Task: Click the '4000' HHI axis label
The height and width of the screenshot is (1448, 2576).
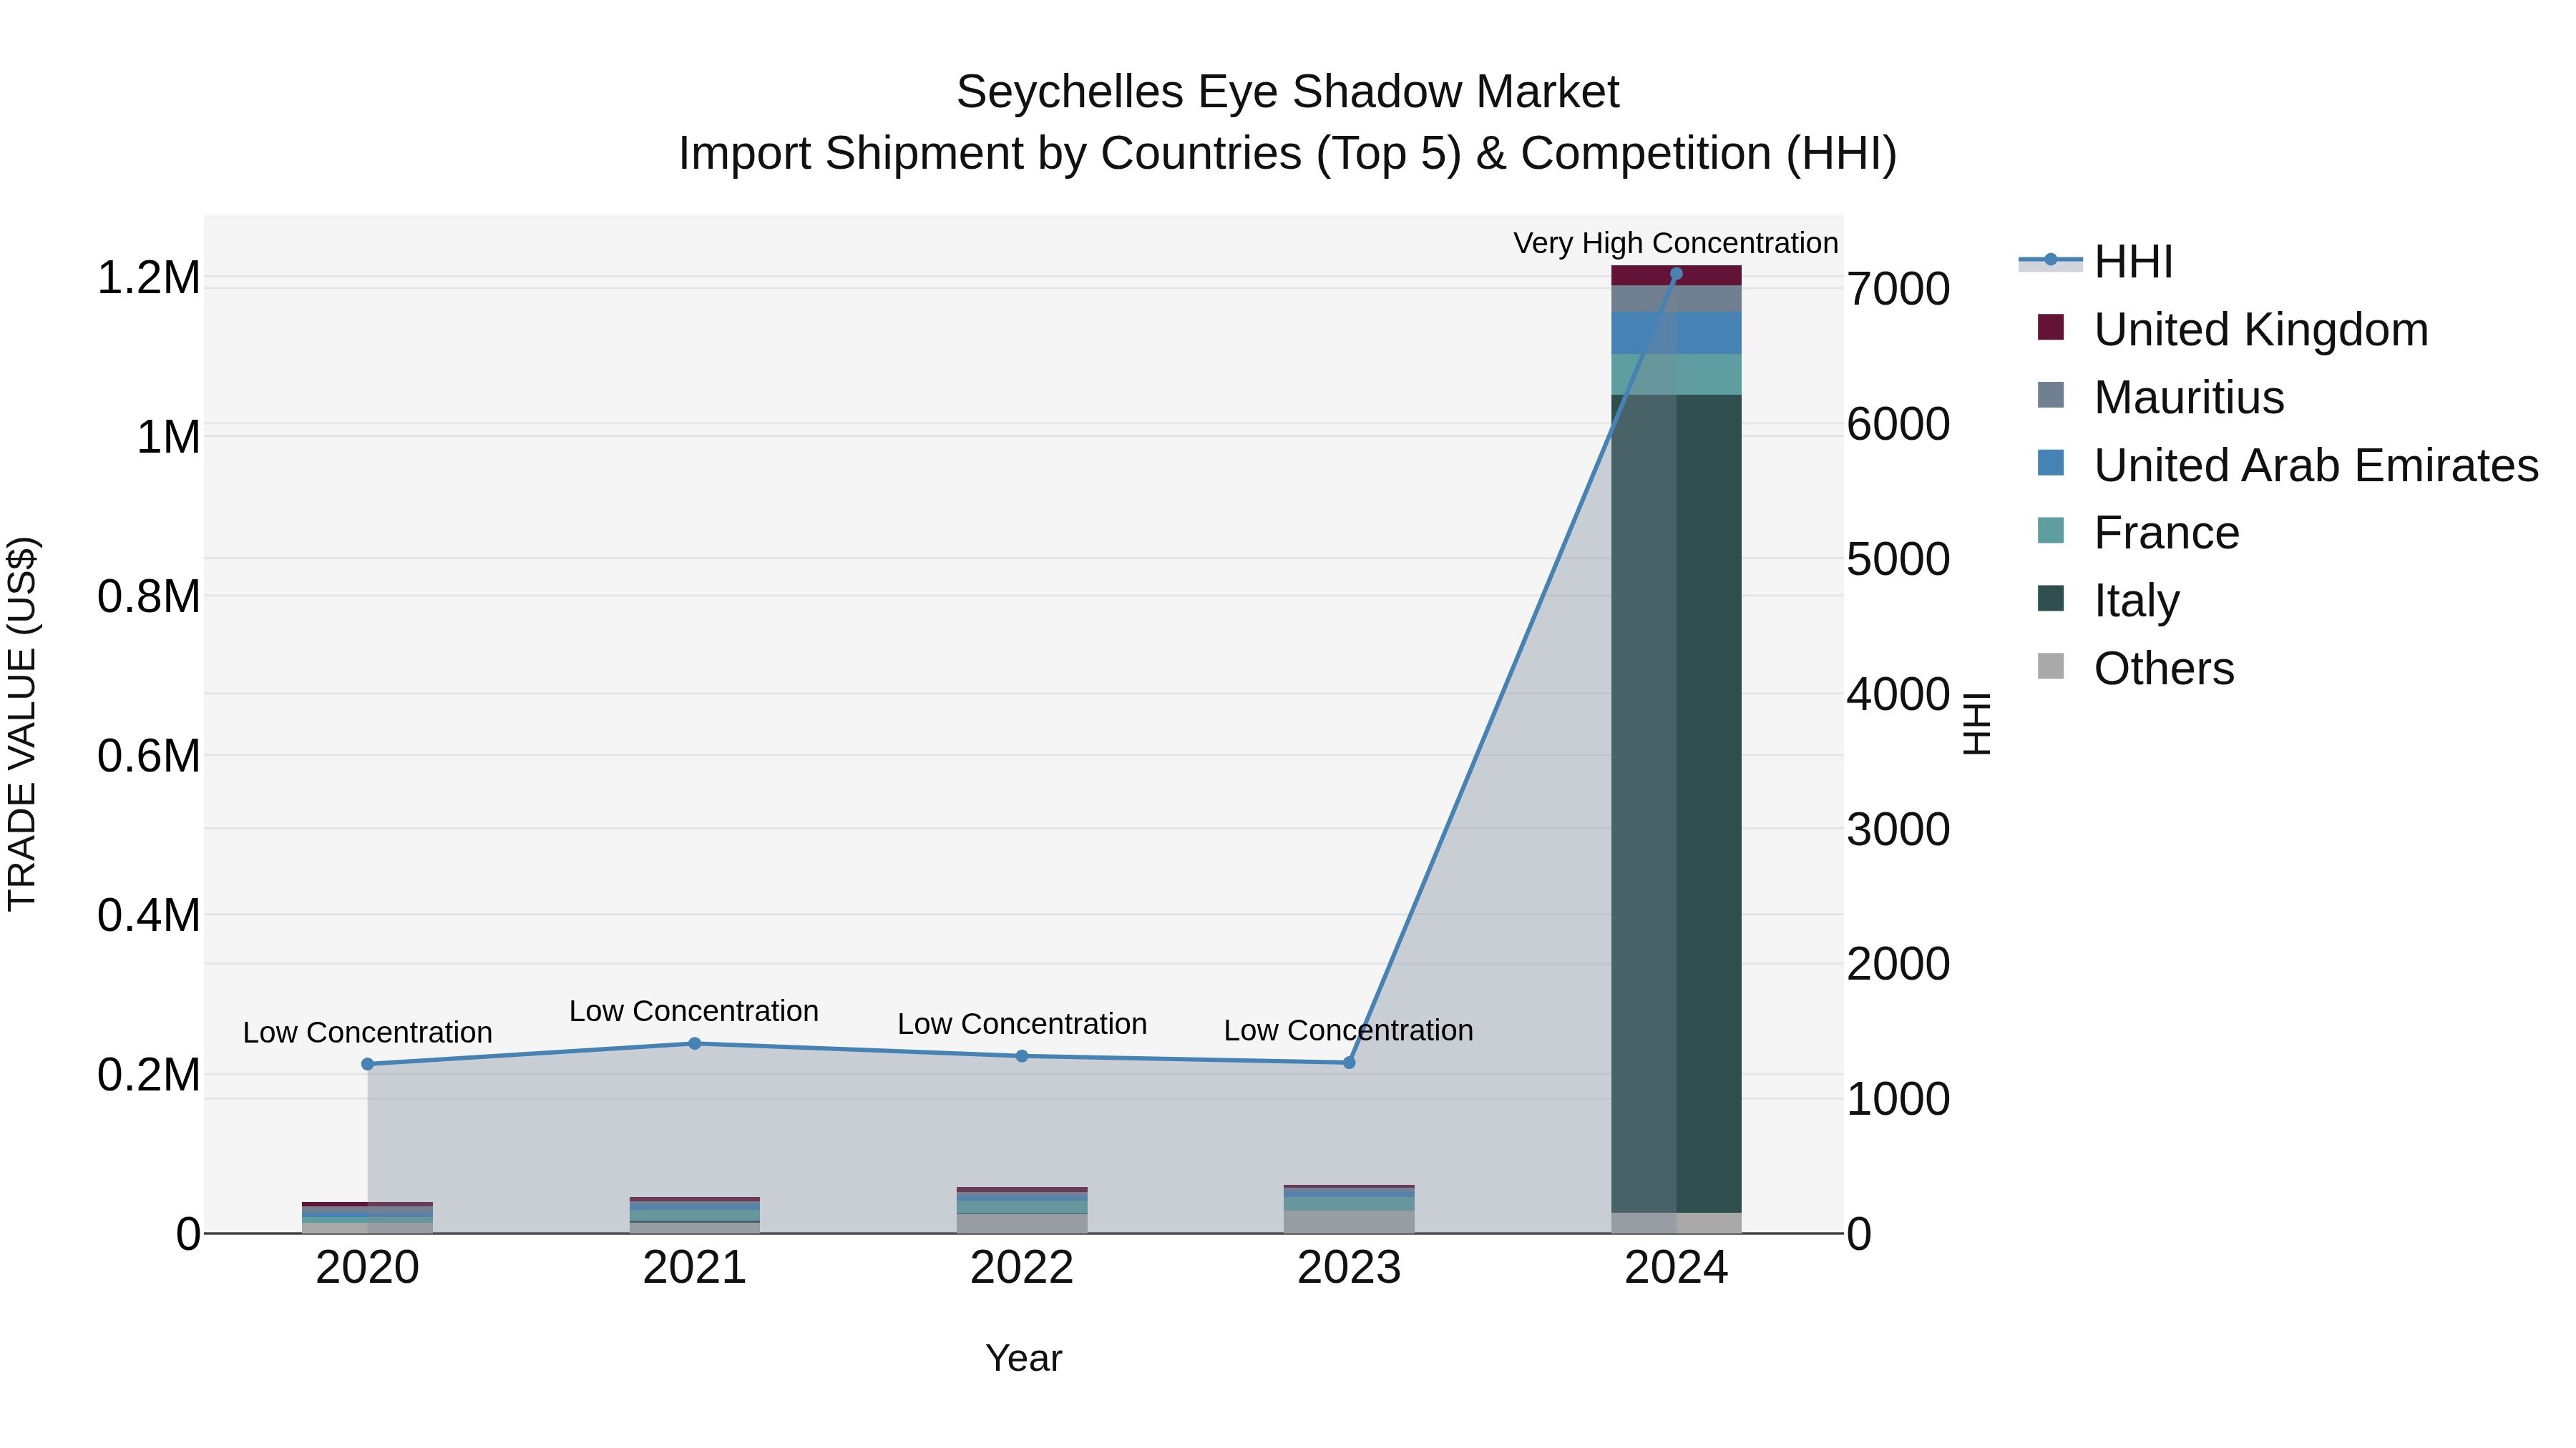Action: [1898, 694]
